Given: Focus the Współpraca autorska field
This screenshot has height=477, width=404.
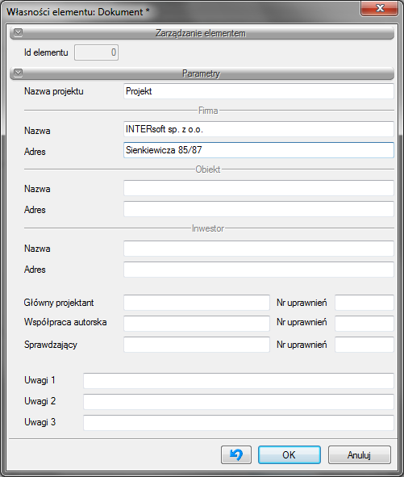Looking at the screenshot, I should point(197,323).
